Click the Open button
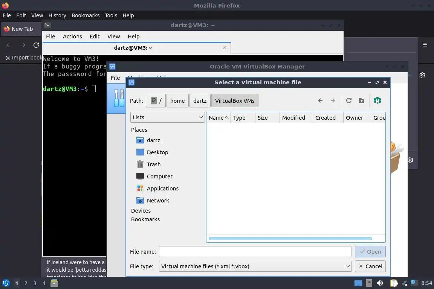The image size is (434, 289). click(370, 252)
